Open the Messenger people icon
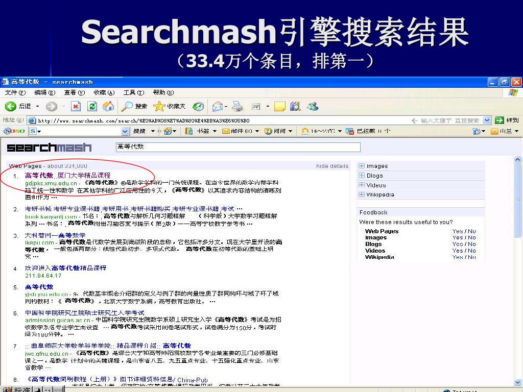The width and height of the screenshot is (523, 392). coord(313,106)
